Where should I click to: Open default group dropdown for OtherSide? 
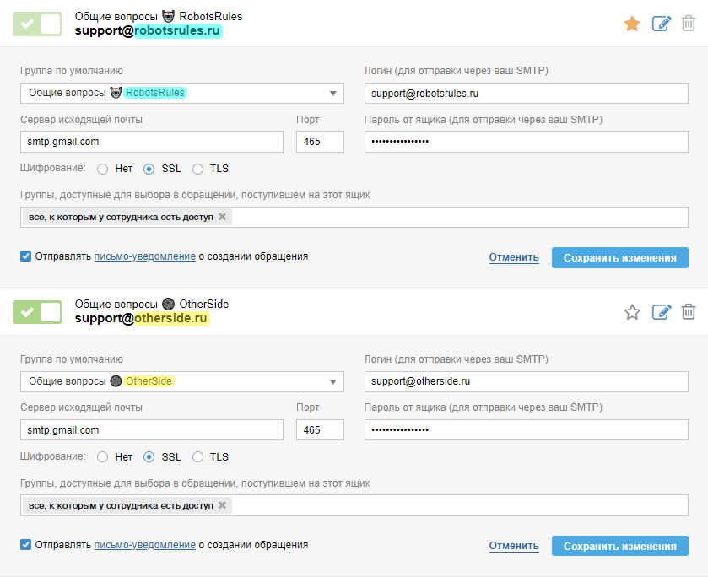(181, 381)
